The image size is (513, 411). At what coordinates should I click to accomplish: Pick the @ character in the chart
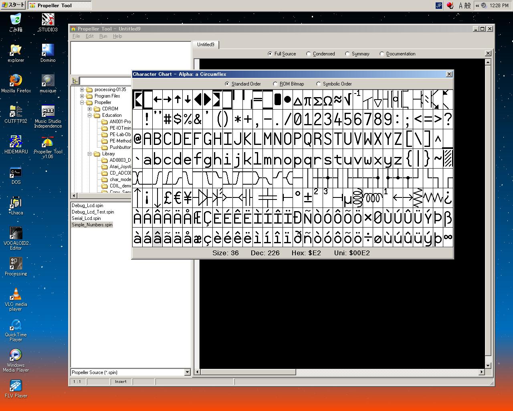tap(137, 139)
